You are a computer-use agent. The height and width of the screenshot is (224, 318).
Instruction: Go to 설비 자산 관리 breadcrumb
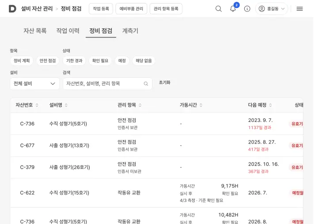(37, 9)
